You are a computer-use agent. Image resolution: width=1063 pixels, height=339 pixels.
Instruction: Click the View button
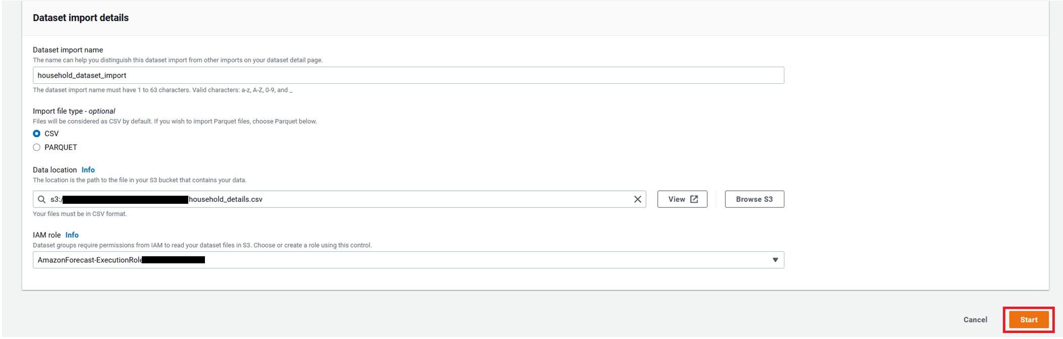pos(682,199)
